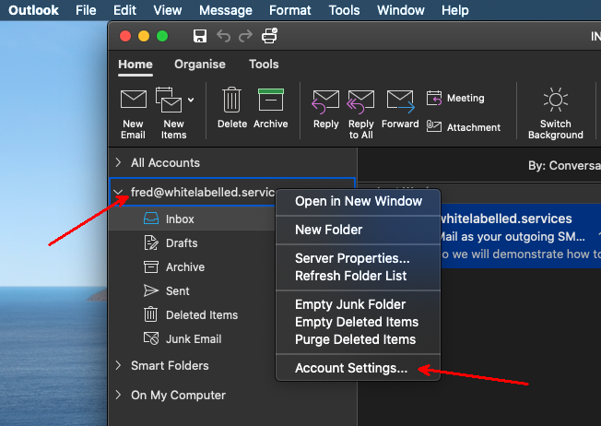This screenshot has height=426, width=601.
Task: Click the New Items icon
Action: (169, 100)
